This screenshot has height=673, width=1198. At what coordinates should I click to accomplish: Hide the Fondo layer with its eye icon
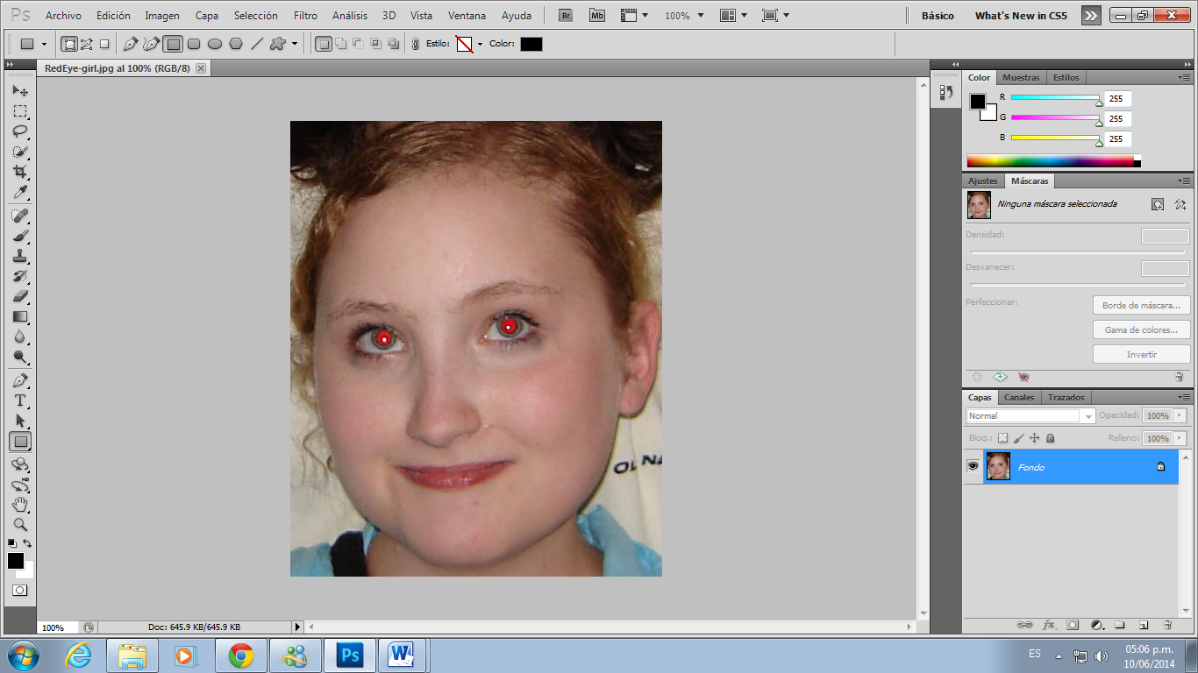point(973,466)
